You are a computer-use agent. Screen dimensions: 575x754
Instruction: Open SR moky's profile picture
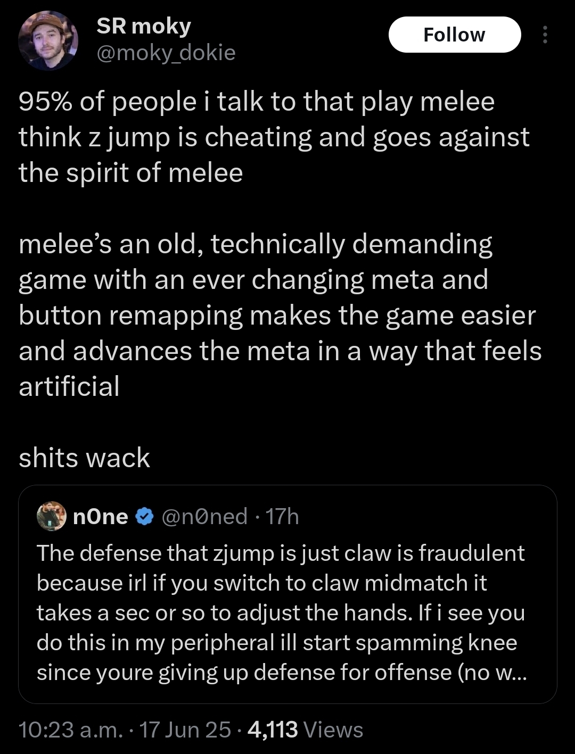48,41
